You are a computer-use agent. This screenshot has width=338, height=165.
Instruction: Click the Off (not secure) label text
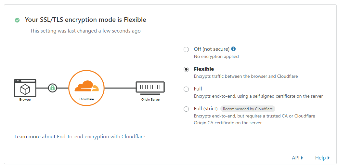point(212,49)
